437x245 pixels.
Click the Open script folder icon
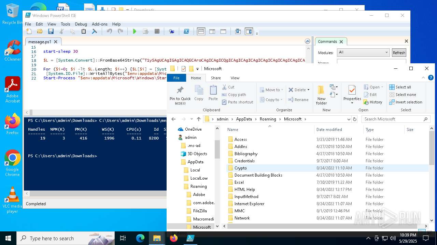click(x=40, y=31)
